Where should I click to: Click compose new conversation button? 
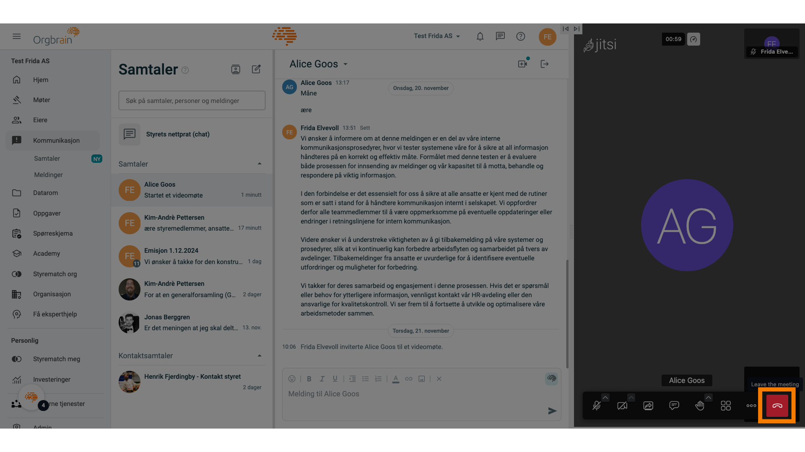pyautogui.click(x=256, y=69)
